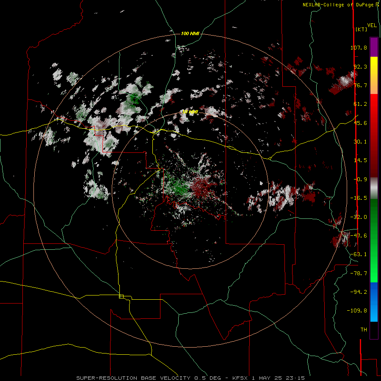The height and width of the screenshot is (381, 381).
Task: Click the blue segment of color bar
Action: [374, 302]
